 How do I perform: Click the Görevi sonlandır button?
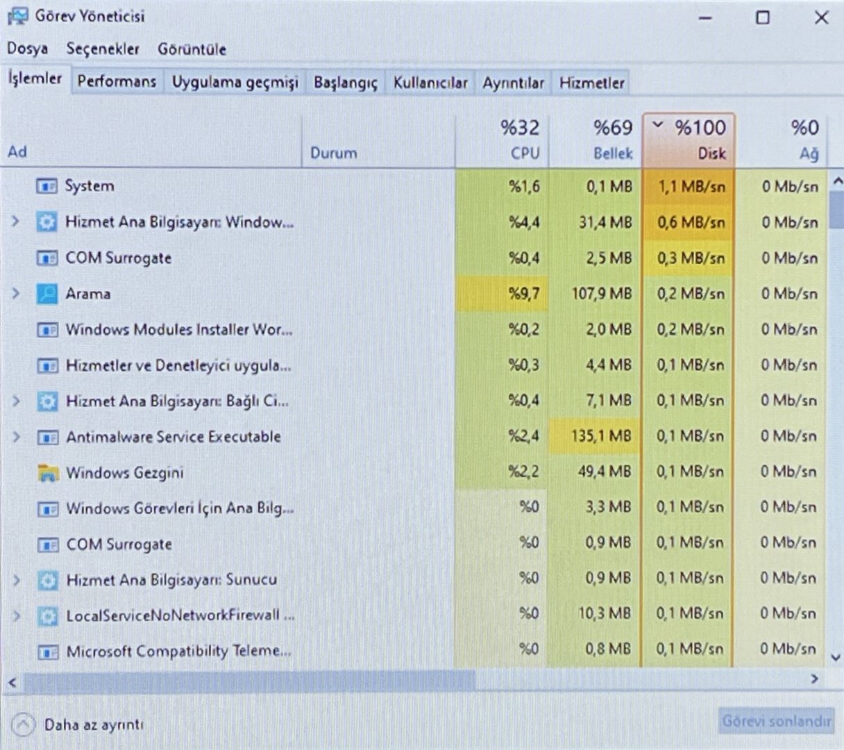(x=776, y=721)
